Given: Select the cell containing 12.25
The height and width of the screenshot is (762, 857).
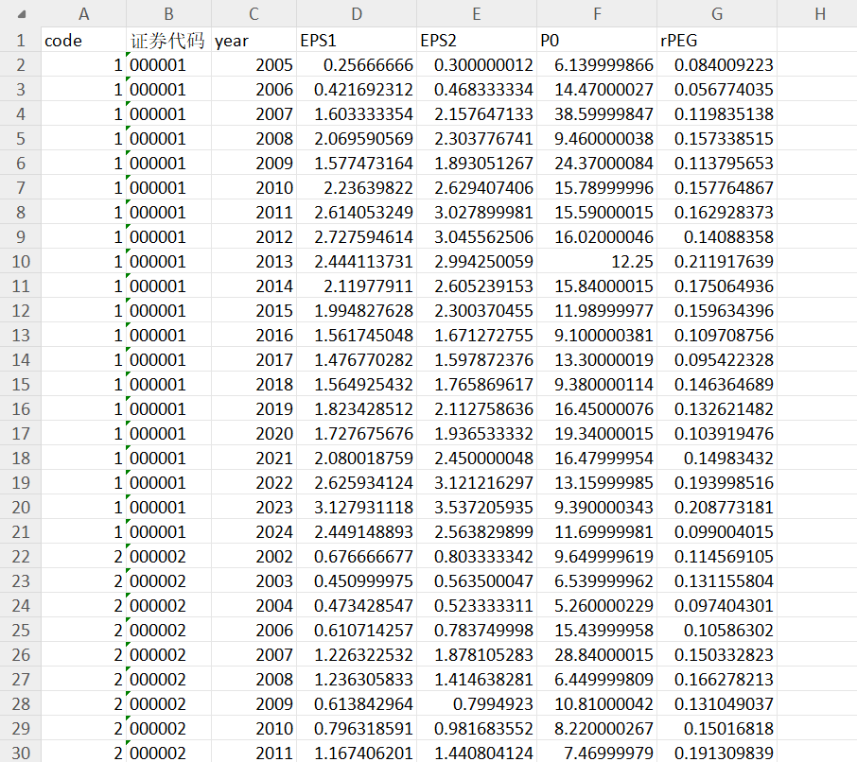Looking at the screenshot, I should pos(597,261).
